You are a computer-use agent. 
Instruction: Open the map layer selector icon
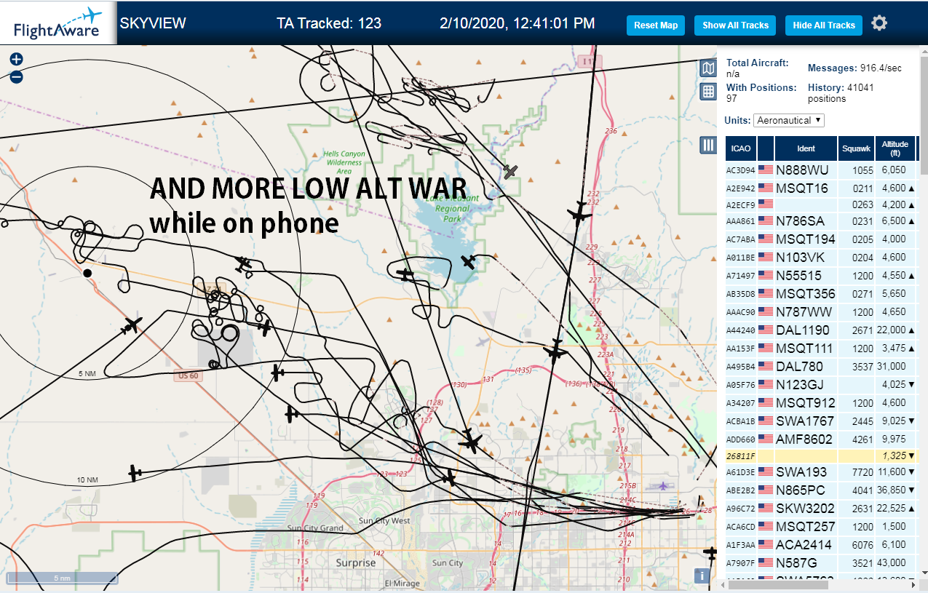click(708, 68)
